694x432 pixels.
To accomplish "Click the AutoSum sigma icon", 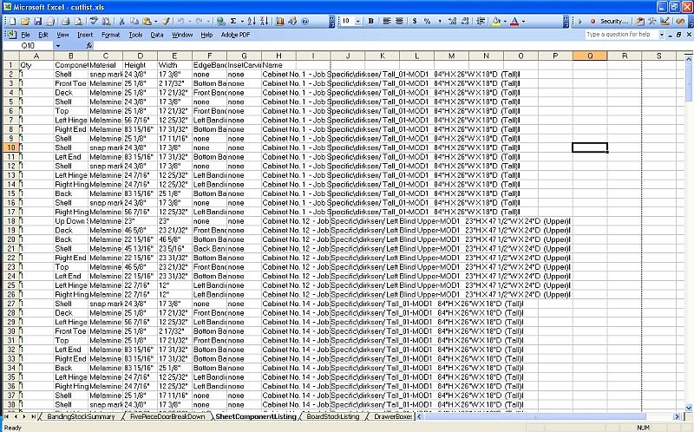I will point(234,21).
